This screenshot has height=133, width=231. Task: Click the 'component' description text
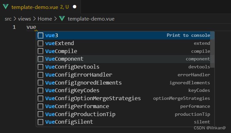pyautogui.click(x=198, y=59)
